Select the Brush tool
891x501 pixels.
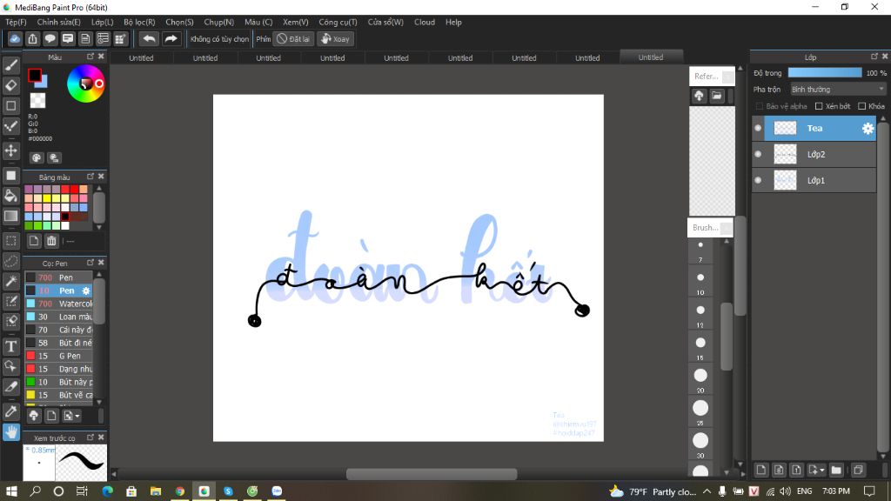(x=10, y=66)
